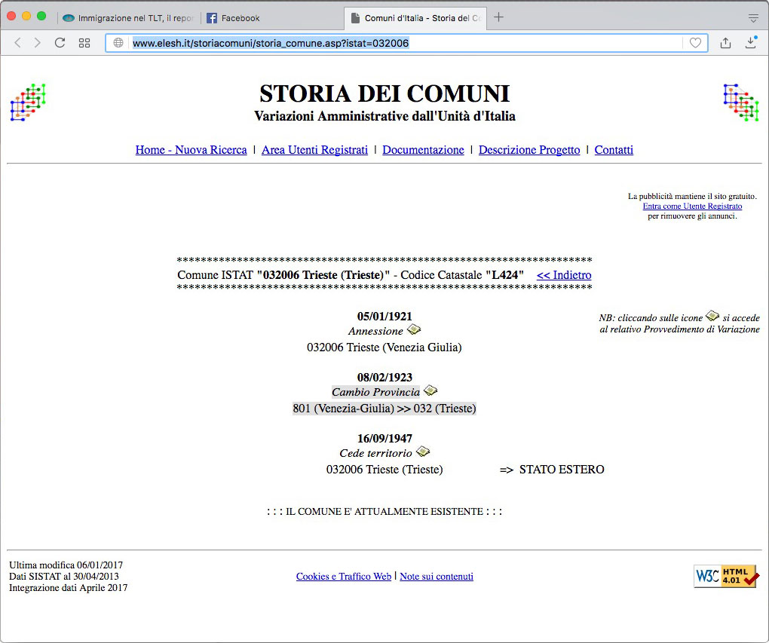Click the share icon in toolbar

(725, 43)
